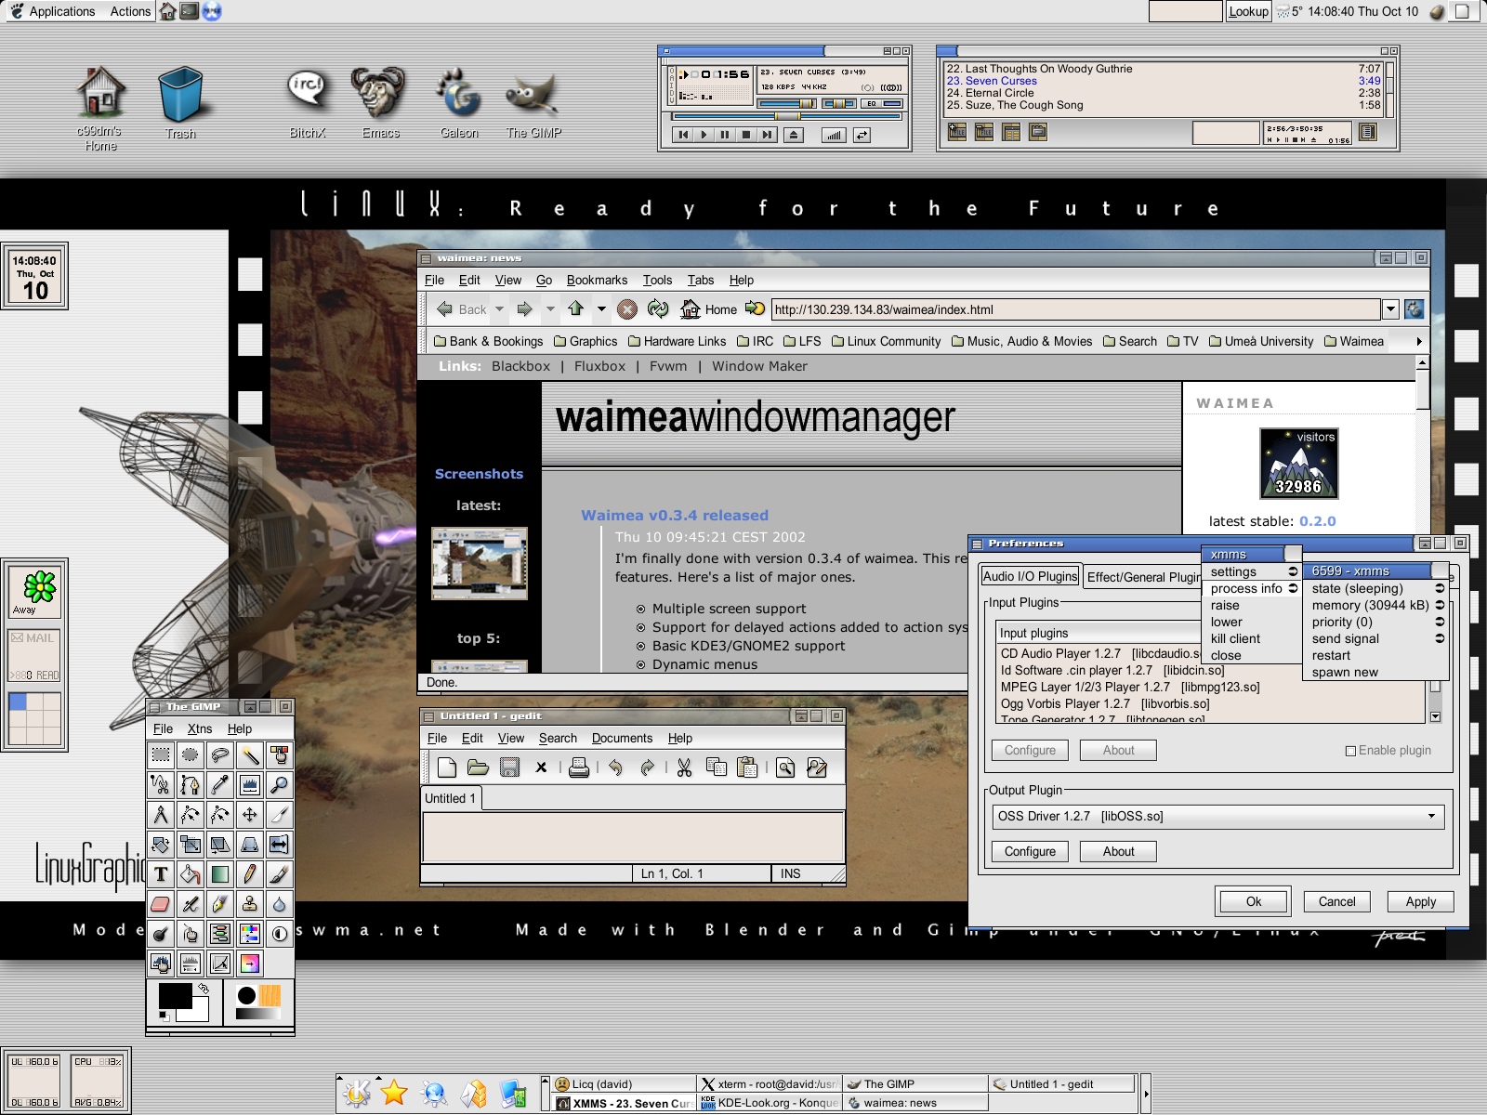Switch to 'xterm - root@david' in taskbar

(770, 1083)
